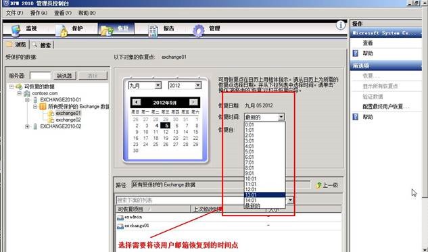Click the 恢复... action in 所选项
Viewport: 428px width, 252px height.
pos(371,76)
